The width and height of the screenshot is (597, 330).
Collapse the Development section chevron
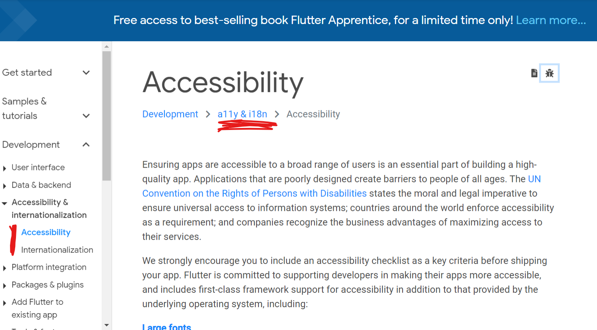[x=86, y=144]
